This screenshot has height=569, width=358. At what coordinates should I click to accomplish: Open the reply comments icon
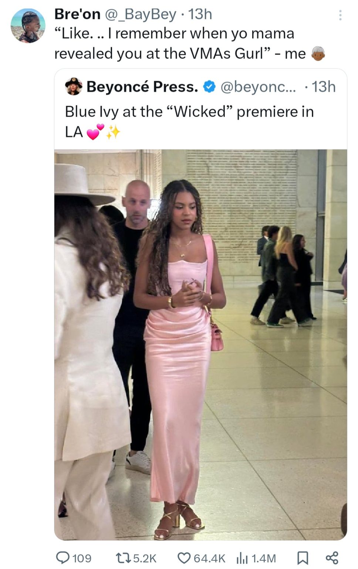[x=63, y=558]
